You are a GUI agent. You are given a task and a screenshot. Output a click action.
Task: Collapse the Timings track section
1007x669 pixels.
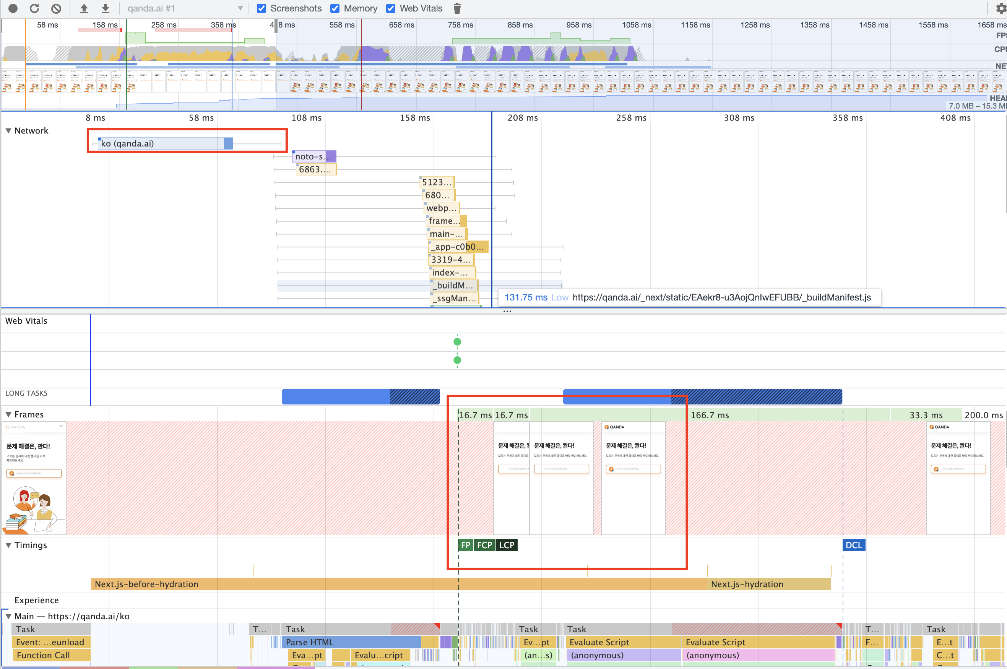(x=8, y=545)
